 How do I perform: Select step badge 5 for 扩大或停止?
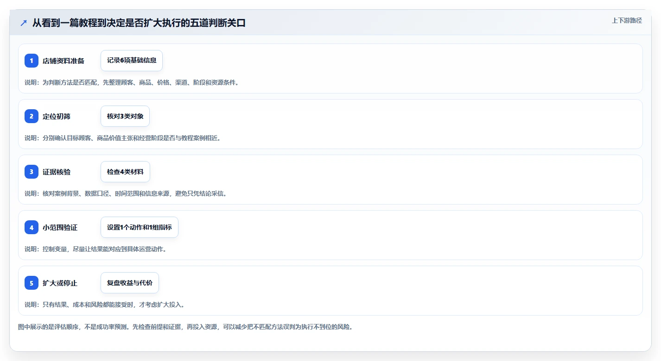click(32, 283)
